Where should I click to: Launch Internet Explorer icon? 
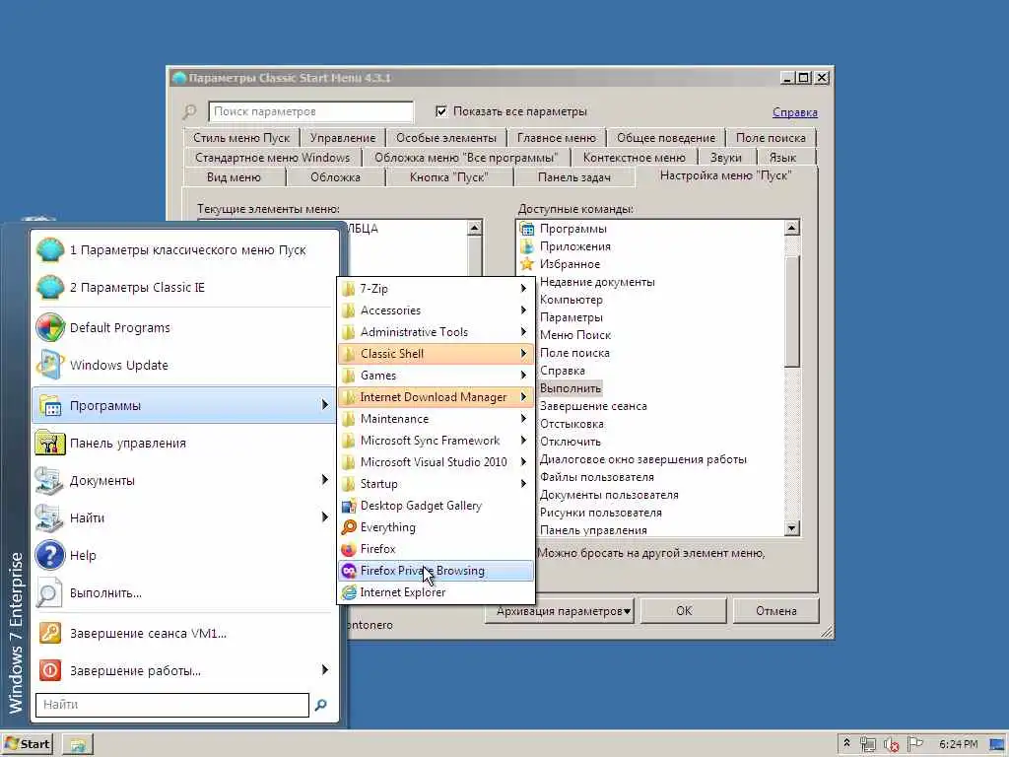coord(349,592)
